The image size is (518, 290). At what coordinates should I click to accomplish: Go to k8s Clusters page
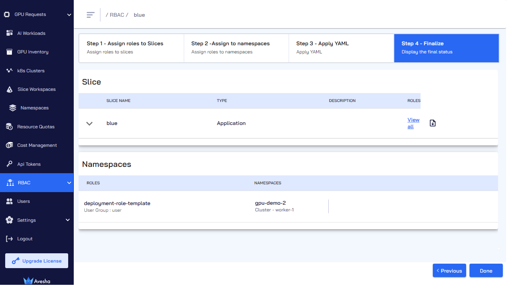point(37,71)
